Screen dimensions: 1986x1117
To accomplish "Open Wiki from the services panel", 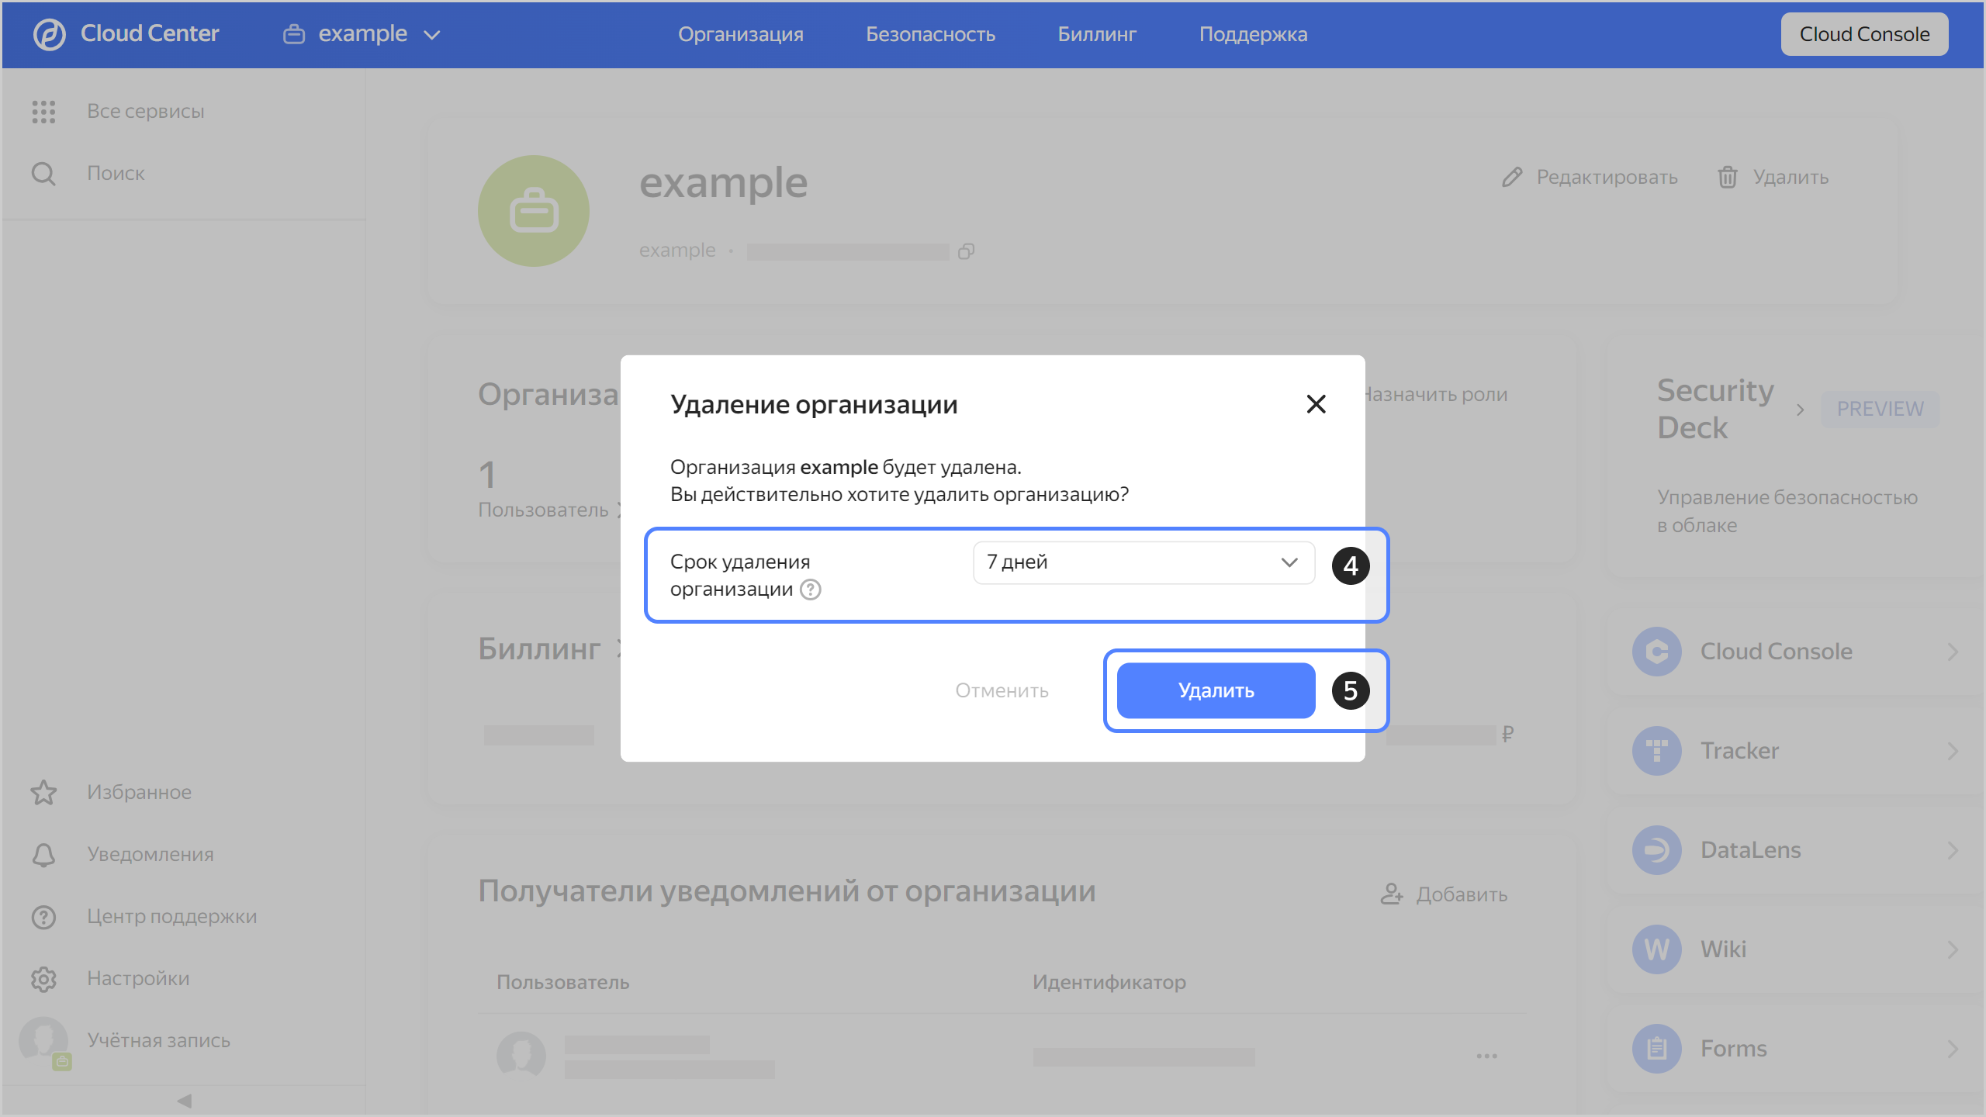I will 1656,949.
